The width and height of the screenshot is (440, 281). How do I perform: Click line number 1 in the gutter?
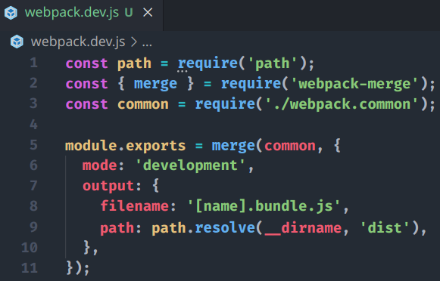tap(34, 63)
